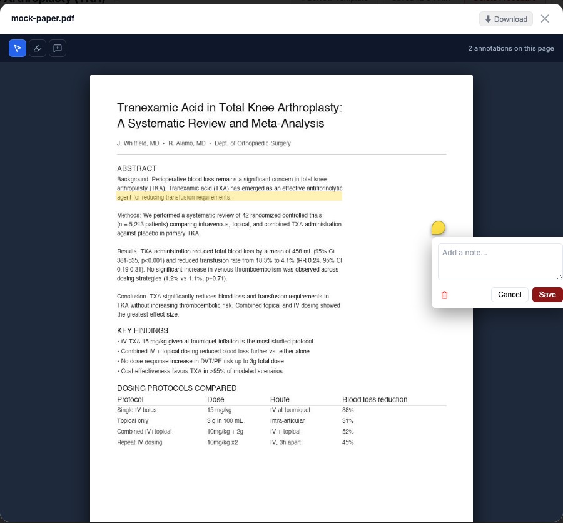The image size is (563, 523).
Task: Click the 'IV at tourniquet' route cell
Action: 290,410
